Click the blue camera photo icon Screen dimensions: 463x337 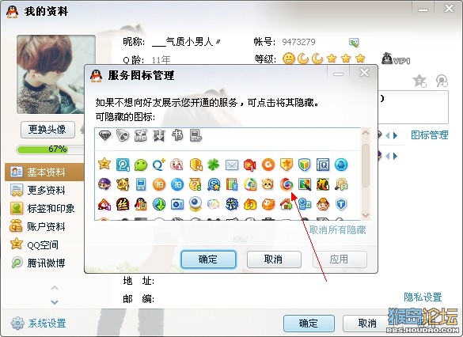click(x=177, y=204)
